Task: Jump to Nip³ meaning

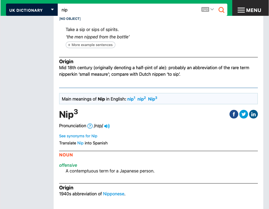Action: (152, 99)
